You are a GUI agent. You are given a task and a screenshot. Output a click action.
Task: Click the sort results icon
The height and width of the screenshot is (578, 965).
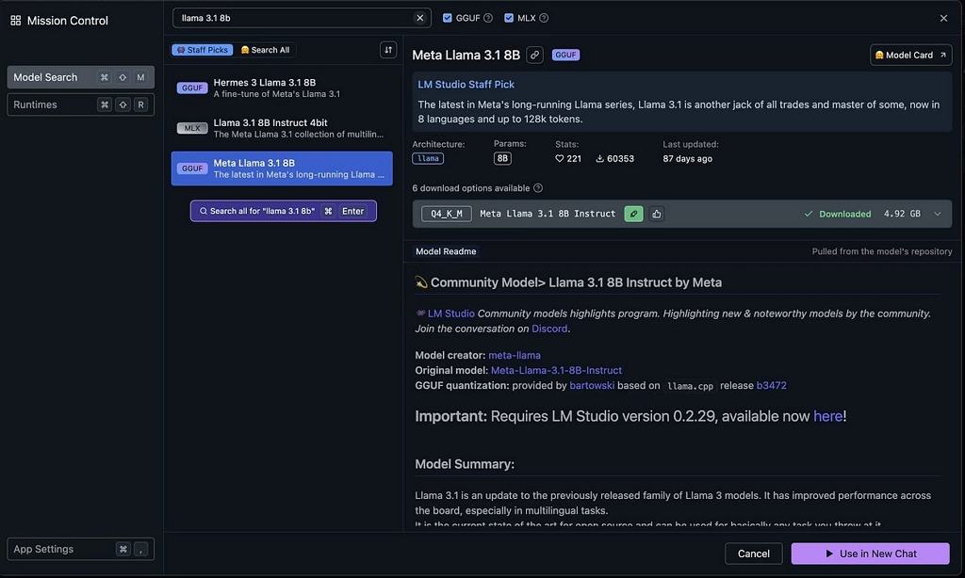pyautogui.click(x=388, y=50)
